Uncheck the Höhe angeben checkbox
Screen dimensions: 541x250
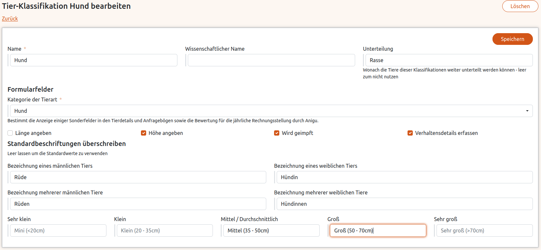(144, 133)
